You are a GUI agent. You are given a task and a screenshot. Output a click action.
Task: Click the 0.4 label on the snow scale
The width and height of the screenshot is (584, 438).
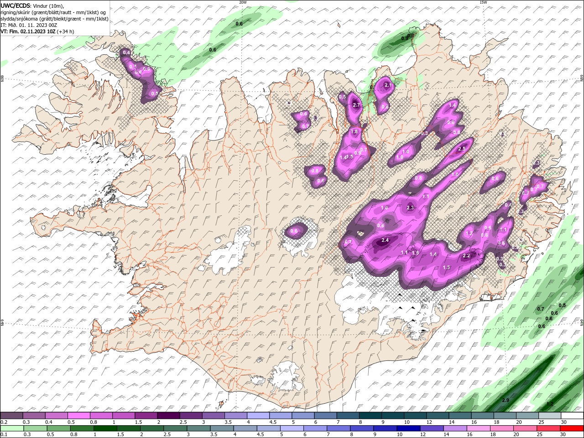pyautogui.click(x=48, y=422)
